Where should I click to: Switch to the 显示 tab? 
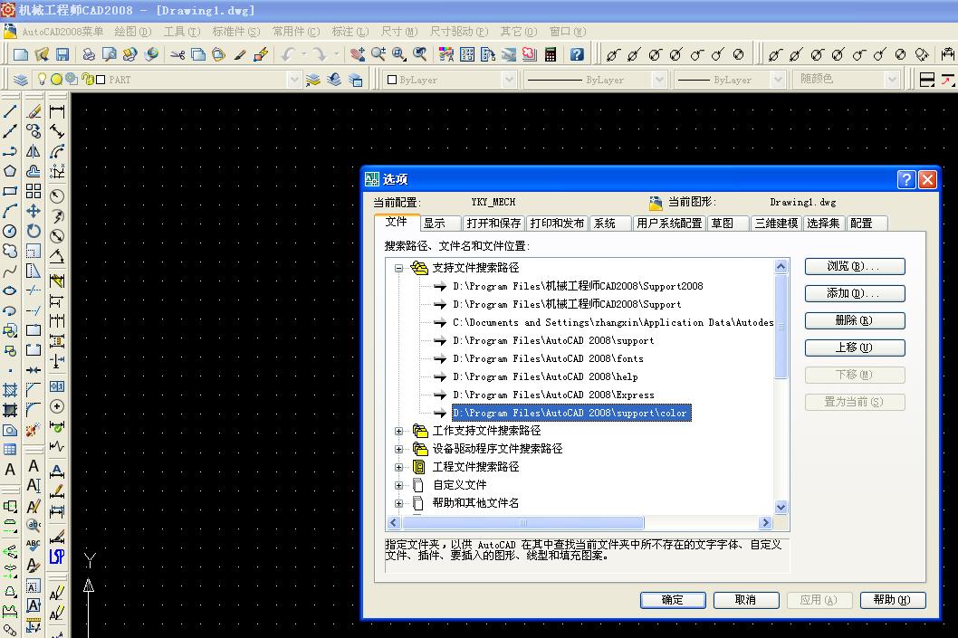tap(439, 224)
